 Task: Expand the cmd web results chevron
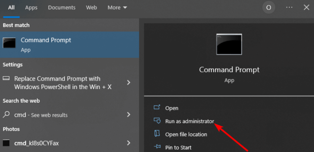(129, 115)
